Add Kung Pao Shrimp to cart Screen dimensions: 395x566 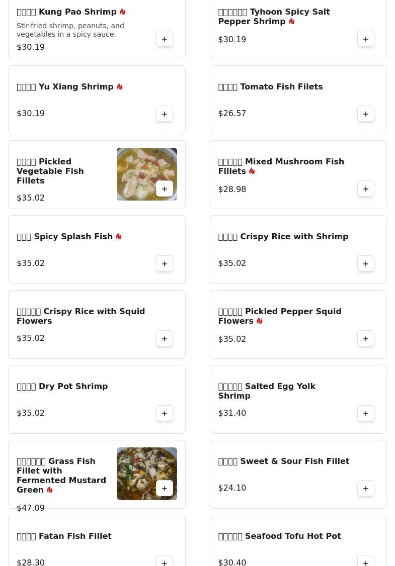click(x=165, y=39)
